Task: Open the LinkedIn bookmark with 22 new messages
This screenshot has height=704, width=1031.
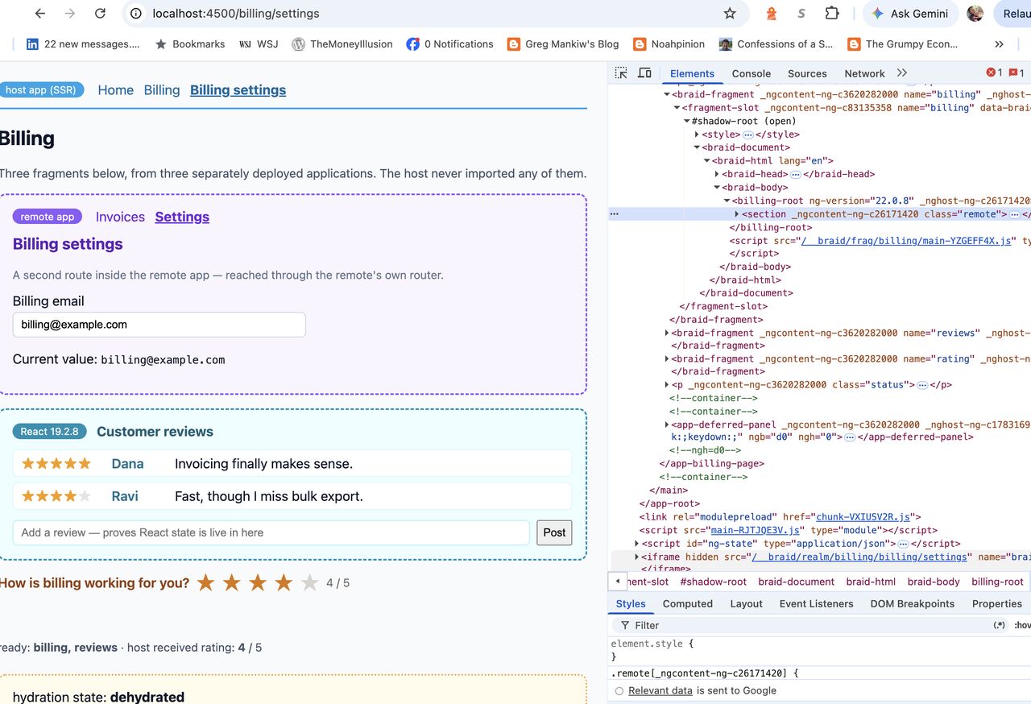Action: coord(82,44)
